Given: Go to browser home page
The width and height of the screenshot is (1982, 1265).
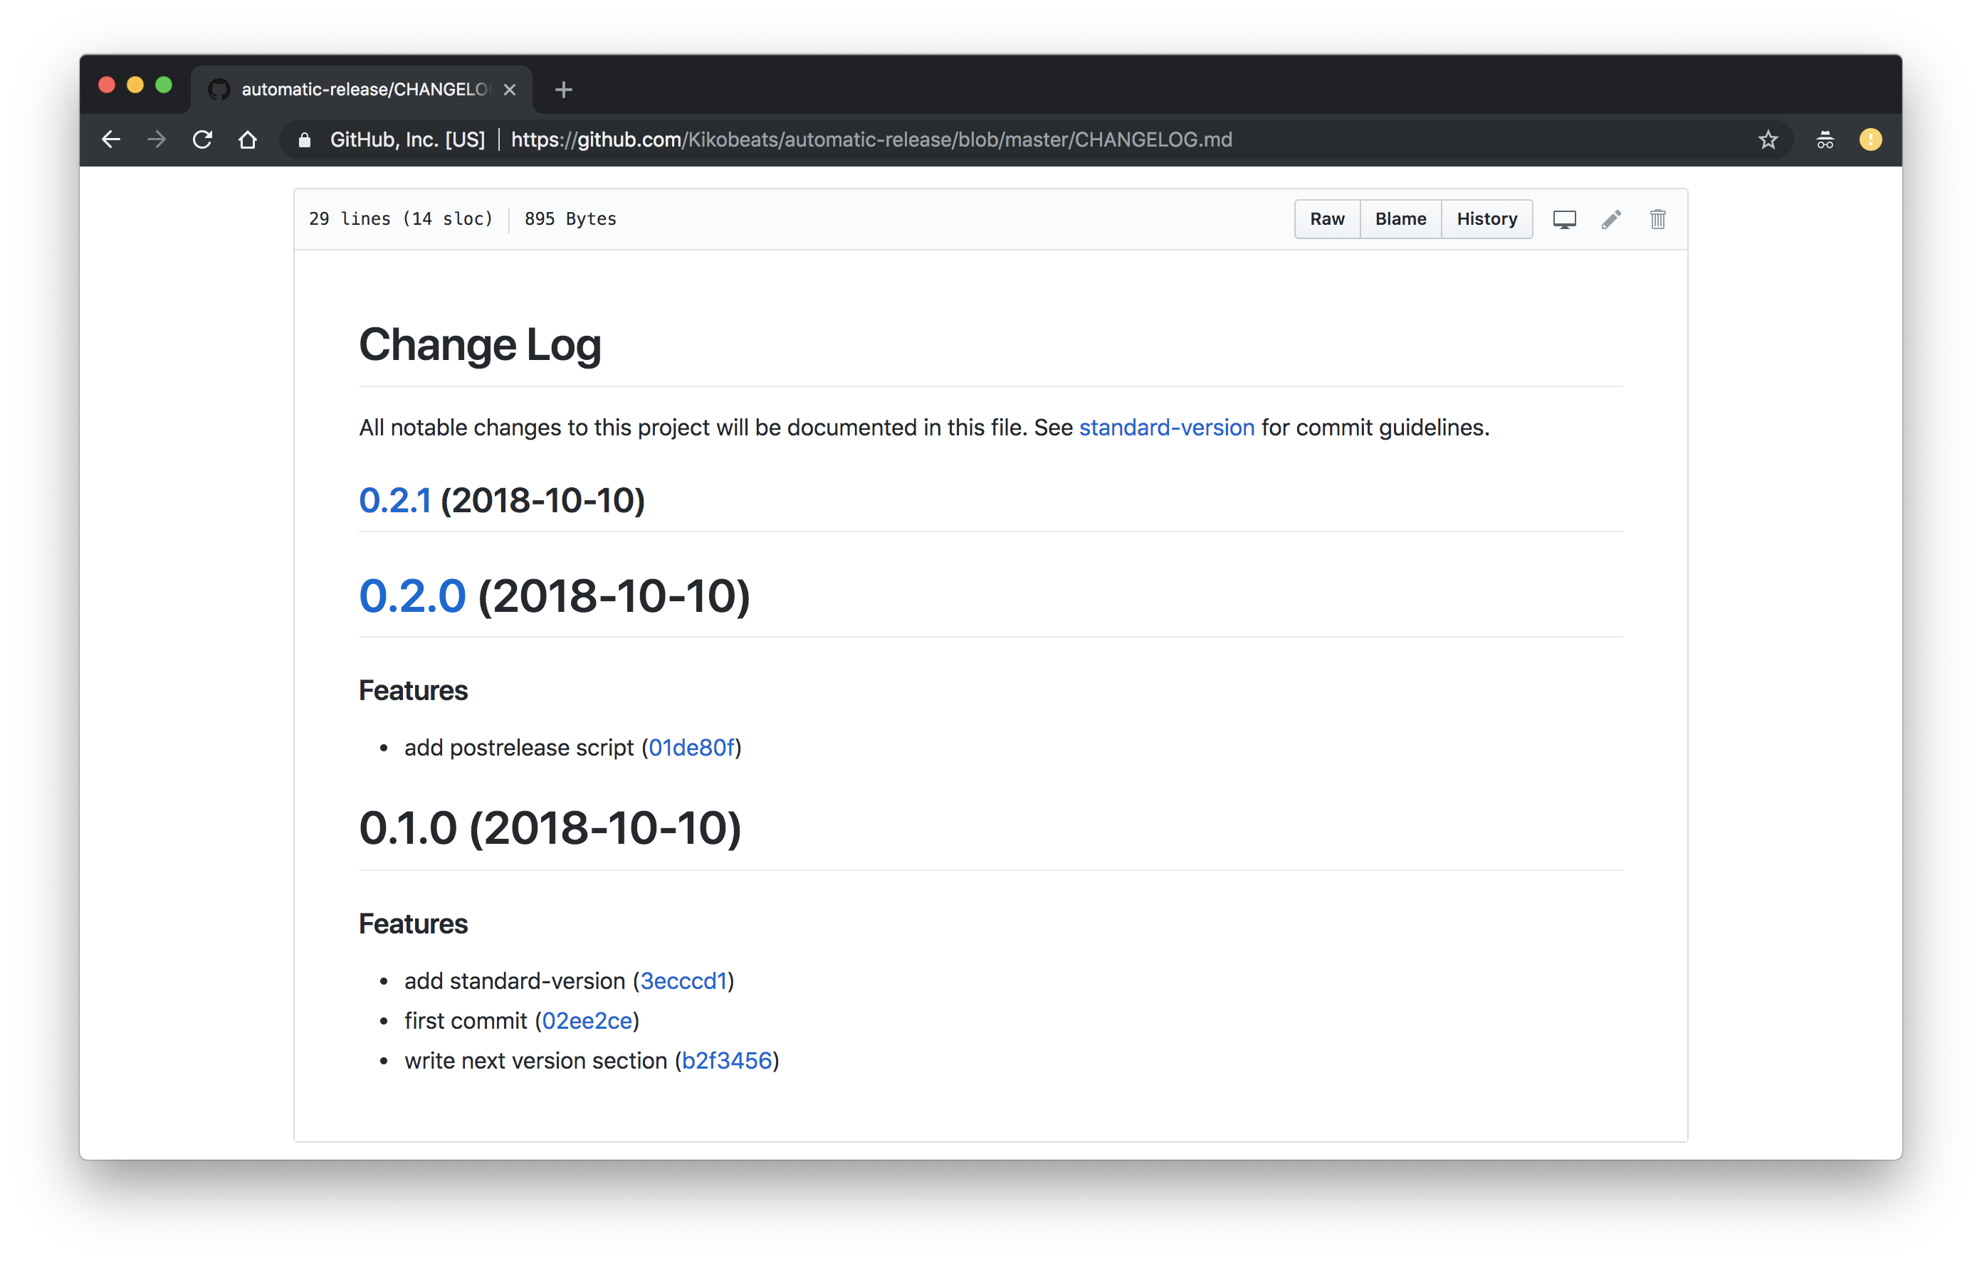Looking at the screenshot, I should click(248, 140).
